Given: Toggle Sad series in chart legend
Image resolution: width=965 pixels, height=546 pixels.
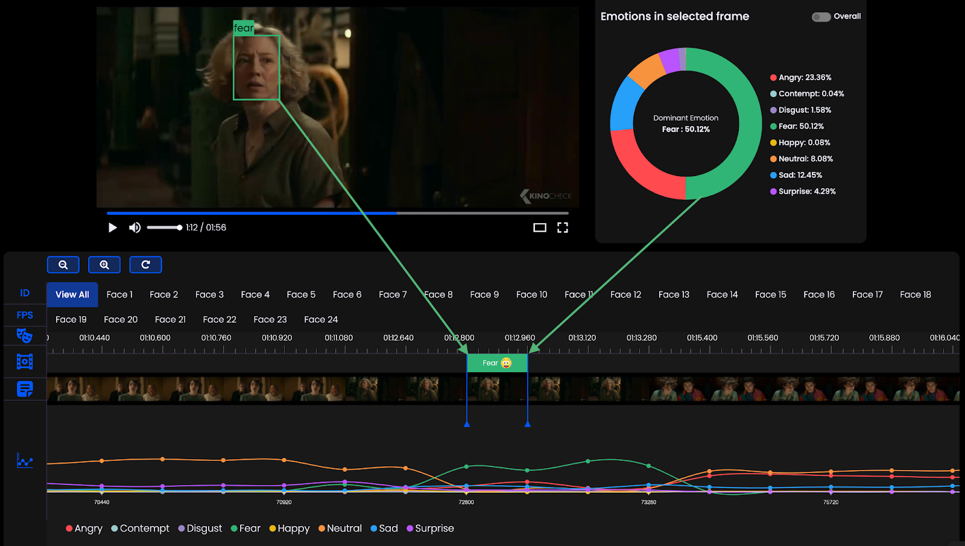Looking at the screenshot, I should coord(384,528).
